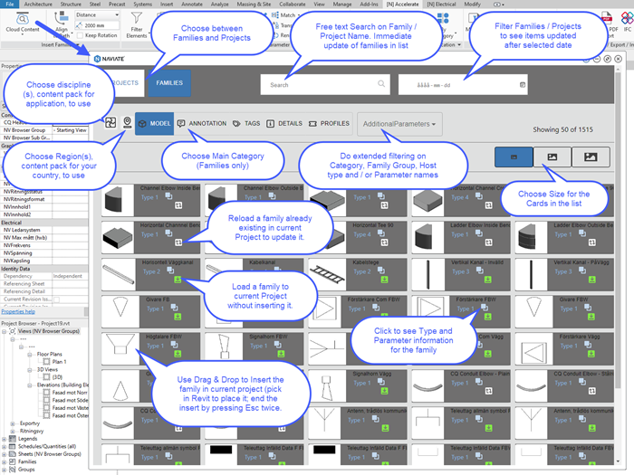The image size is (634, 475).
Task: Switch to the Architecture ribbon tab
Action: coord(38,4)
